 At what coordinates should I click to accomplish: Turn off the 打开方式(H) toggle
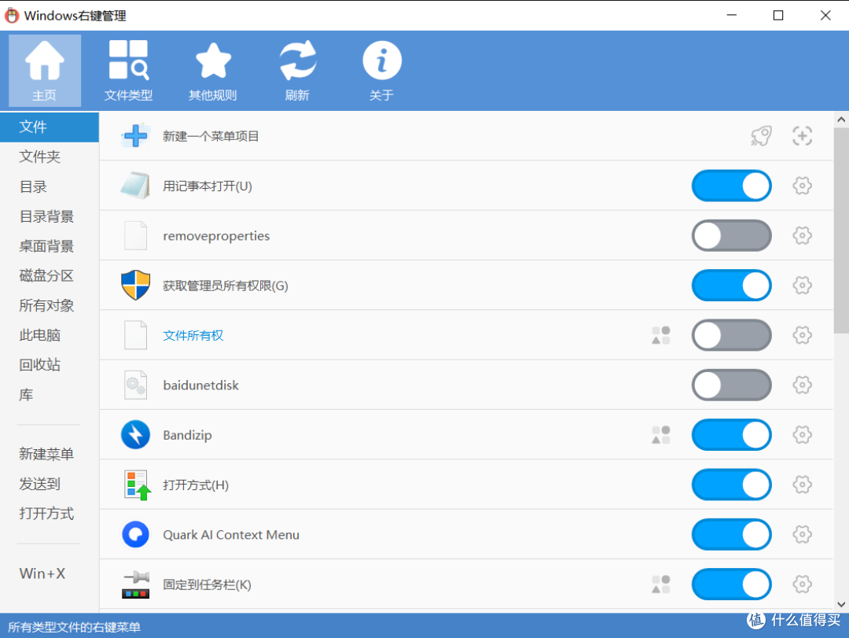pyautogui.click(x=732, y=485)
